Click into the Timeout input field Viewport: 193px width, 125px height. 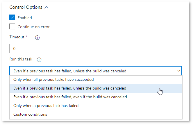click(x=96, y=49)
